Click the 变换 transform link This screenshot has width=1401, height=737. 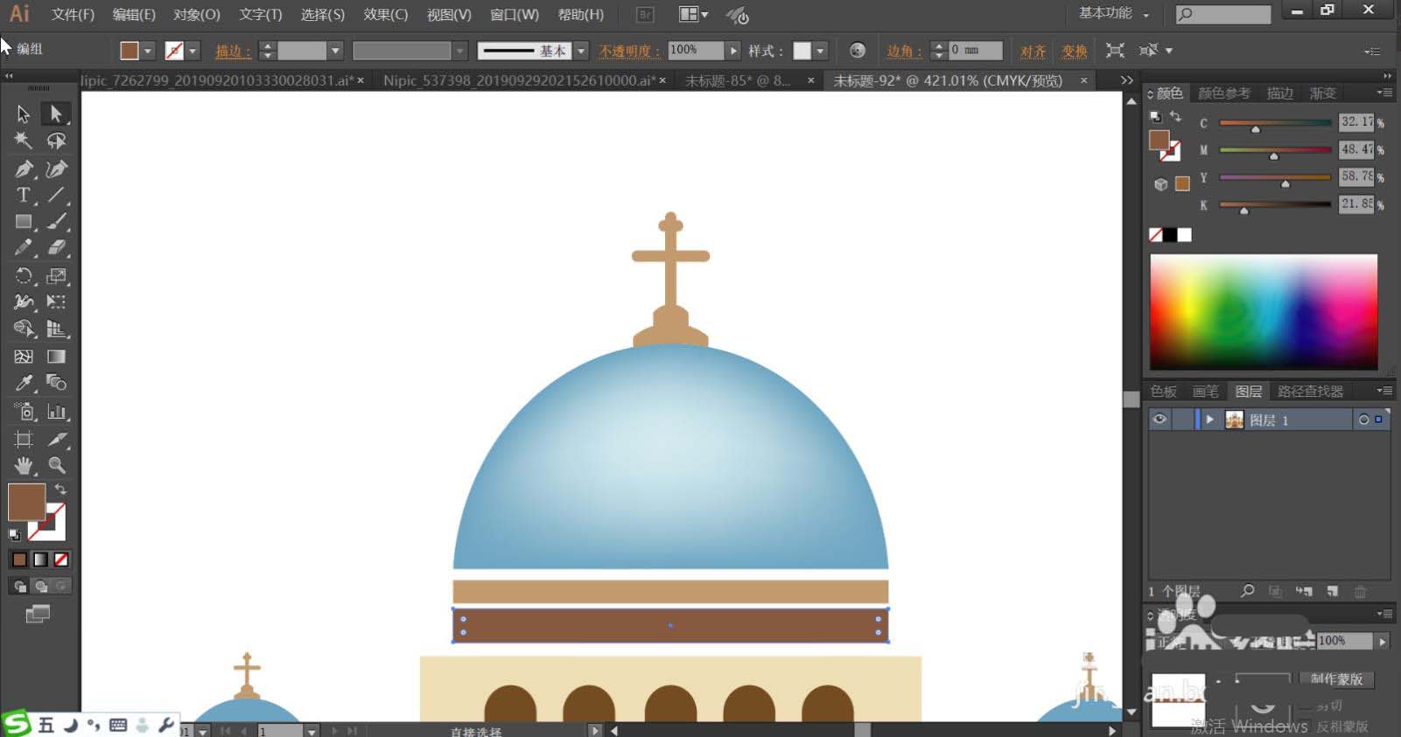[x=1075, y=52]
